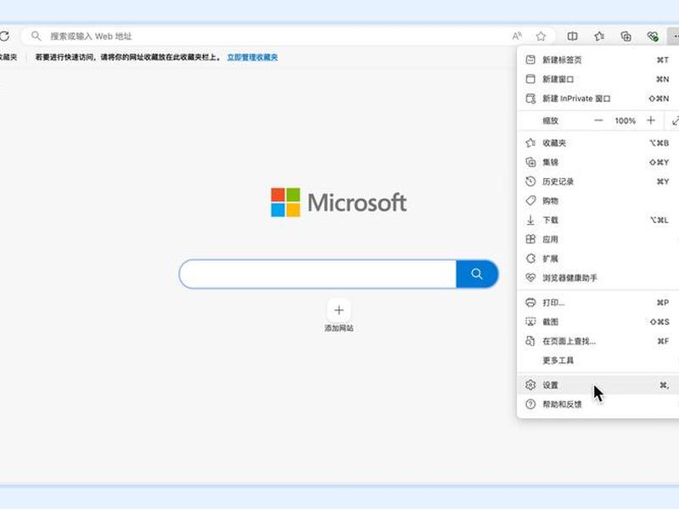Select 在页面上查找... menu item
Screen dimensions: 679x509
pos(598,341)
